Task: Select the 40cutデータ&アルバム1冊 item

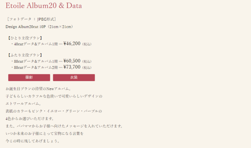Action: 36,44
